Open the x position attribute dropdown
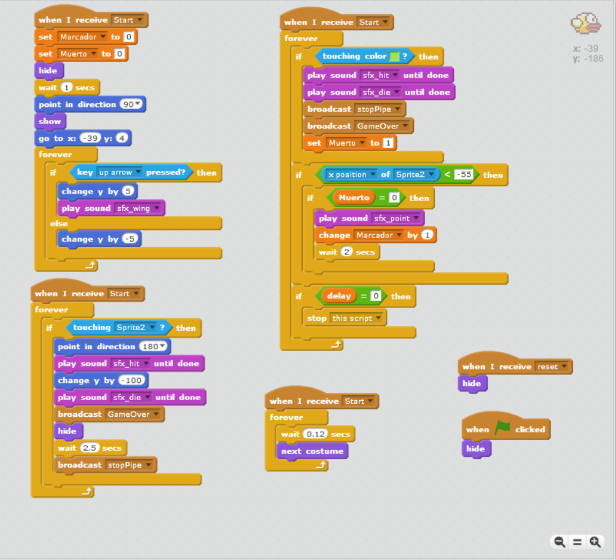This screenshot has height=560, width=616. (373, 175)
